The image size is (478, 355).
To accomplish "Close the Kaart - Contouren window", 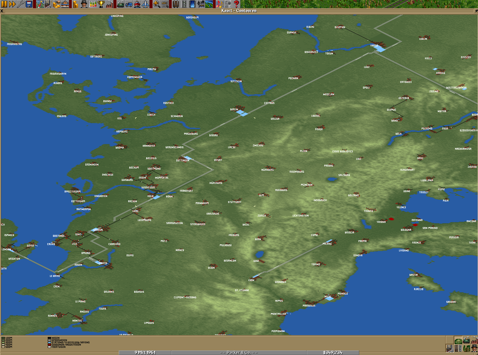I will pyautogui.click(x=2, y=11).
